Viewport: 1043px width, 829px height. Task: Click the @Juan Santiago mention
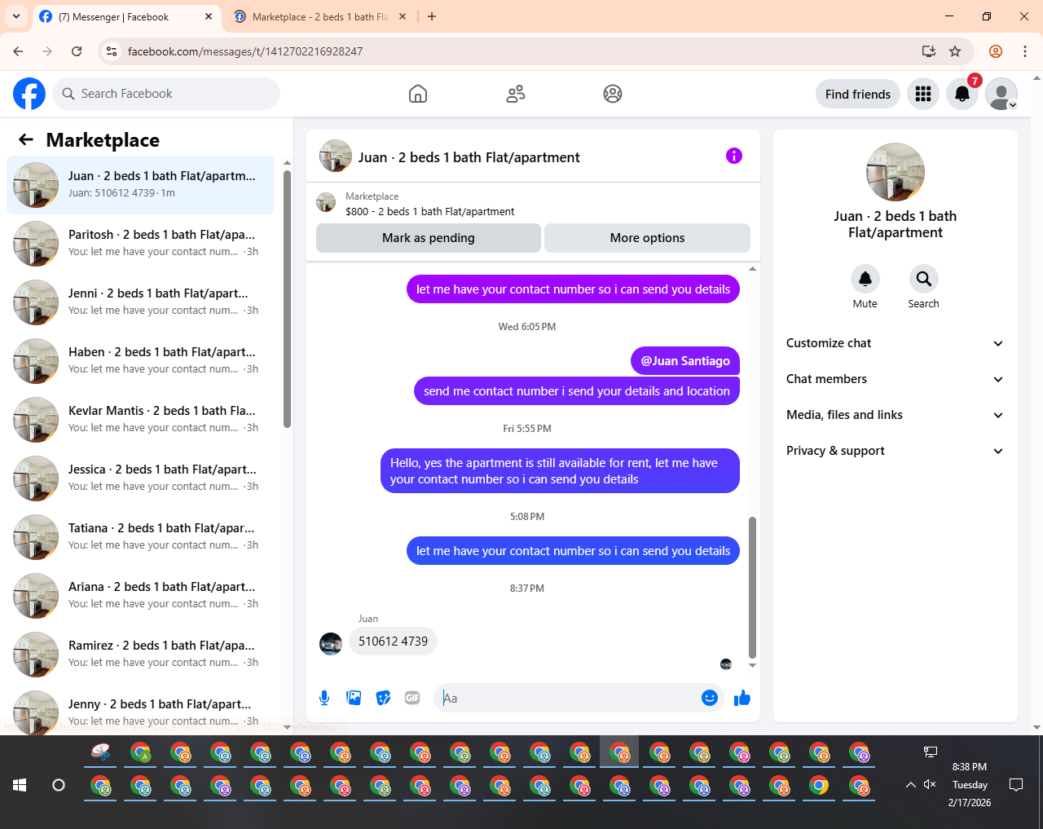coord(685,361)
